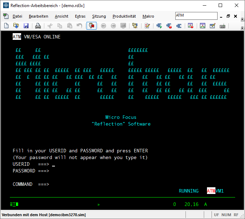This screenshot has width=245, height=219.
Task: Open the Extras menu
Action: coord(80,16)
